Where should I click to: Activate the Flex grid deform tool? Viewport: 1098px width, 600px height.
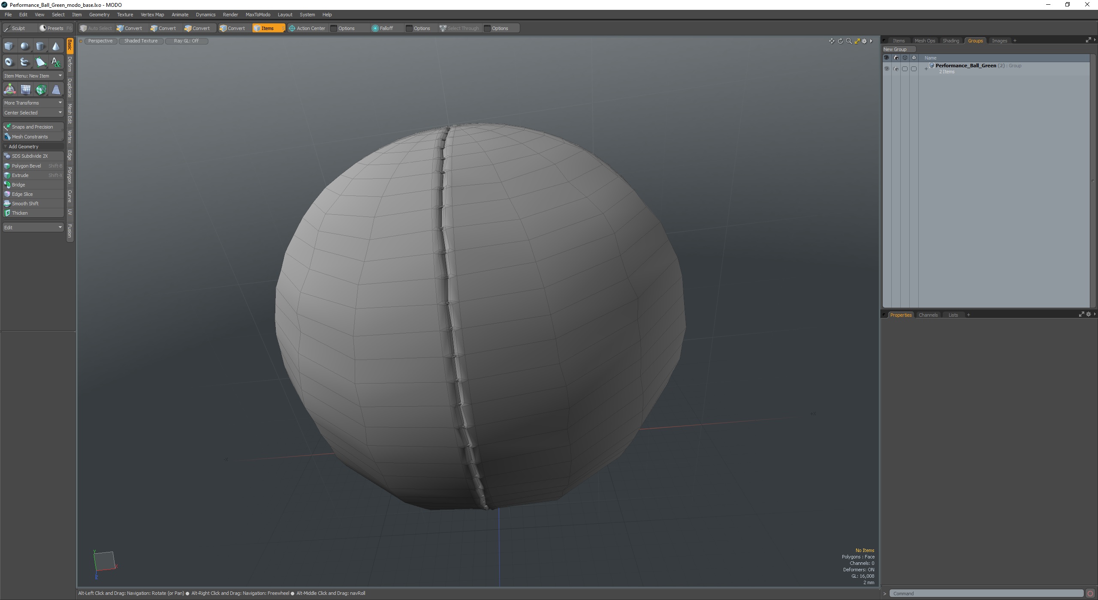click(x=25, y=90)
